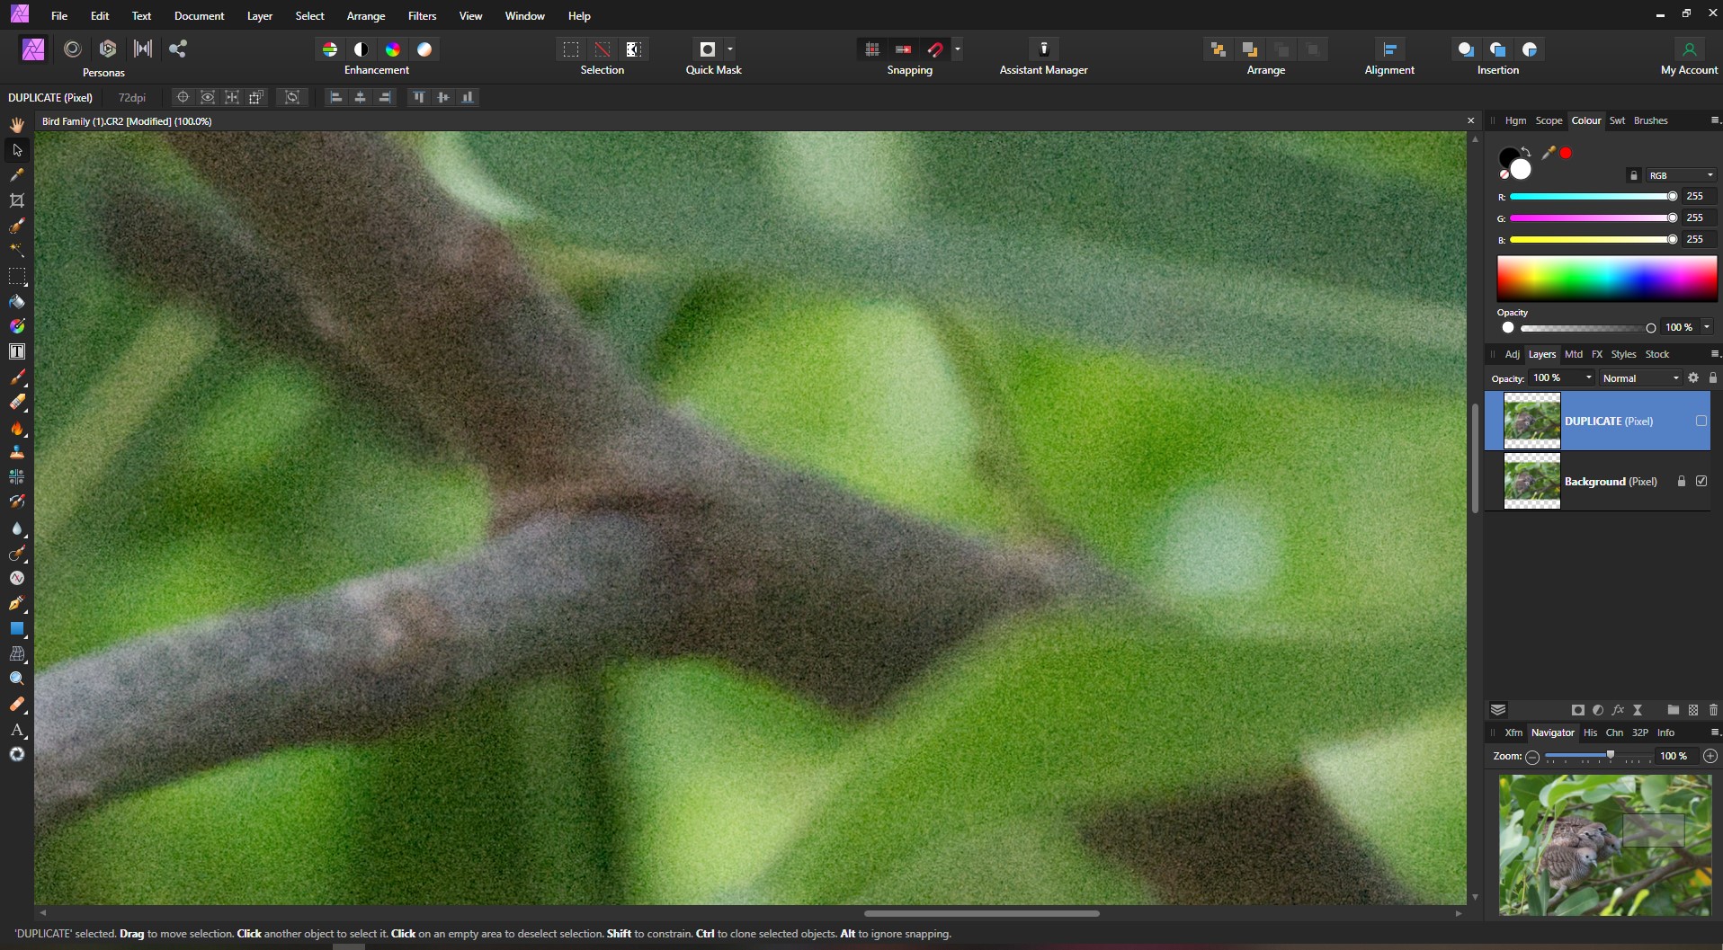Expand the layer opacity dropdown
Viewport: 1723px width, 950px height.
click(1588, 378)
